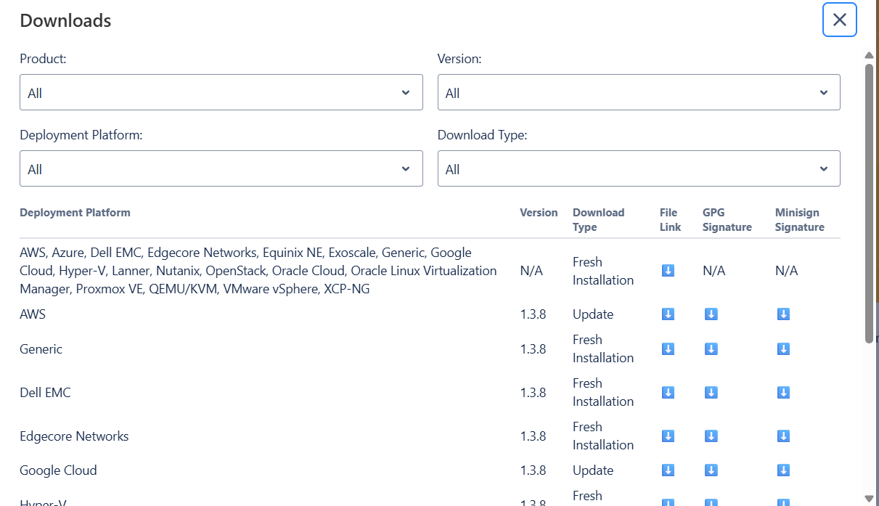Image resolution: width=879 pixels, height=506 pixels.
Task: Download the Minisign signature for AWS
Action: pyautogui.click(x=782, y=314)
